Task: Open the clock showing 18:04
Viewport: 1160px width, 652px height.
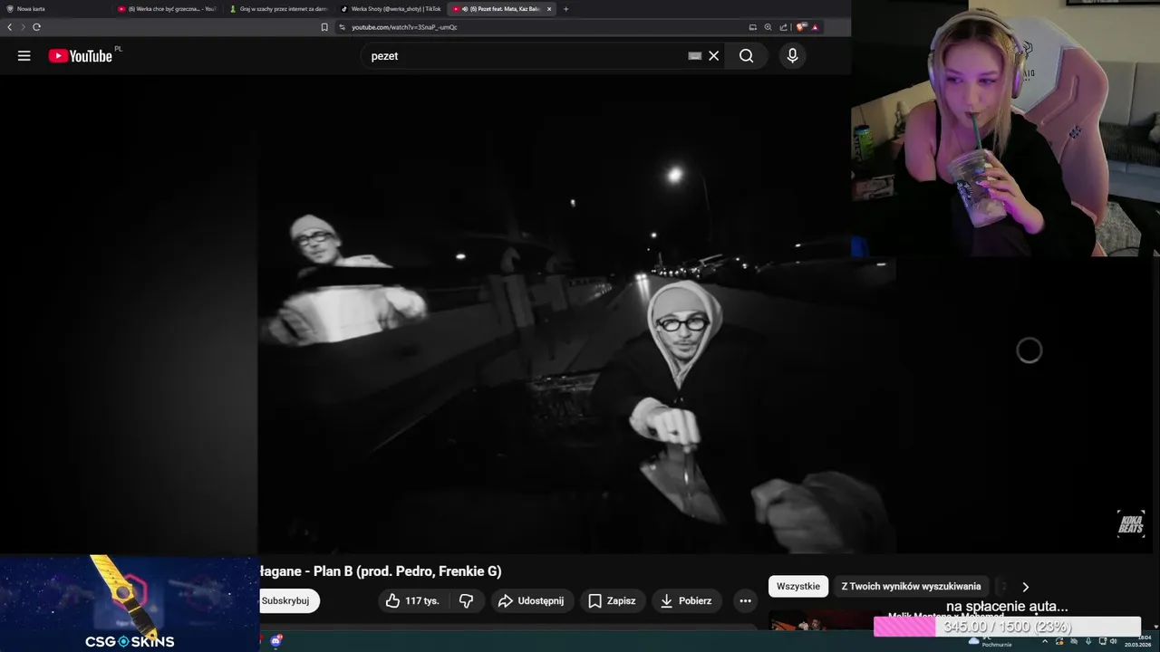Action: click(x=1137, y=641)
